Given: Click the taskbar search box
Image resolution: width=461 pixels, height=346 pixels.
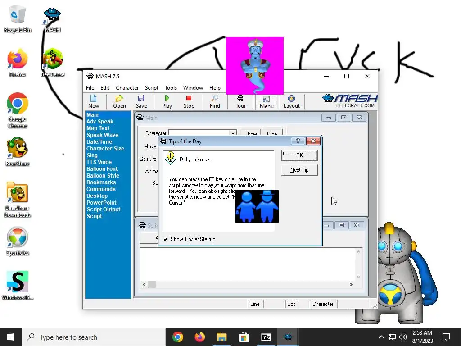Looking at the screenshot, I should (94, 337).
